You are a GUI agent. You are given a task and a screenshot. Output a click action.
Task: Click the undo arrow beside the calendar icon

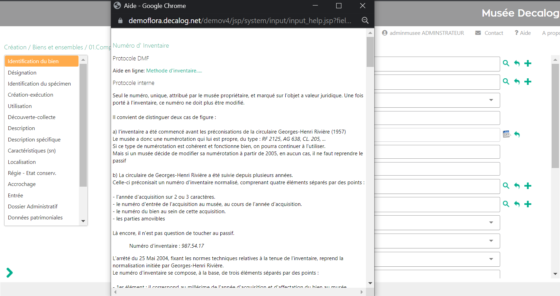pos(517,134)
